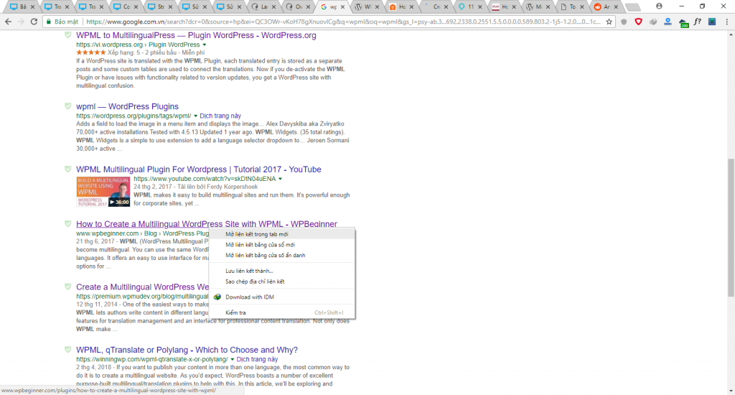Click green shield beside 'wpml — WordPress Plugins' result
Screen dimensions: 735x395
click(68, 106)
